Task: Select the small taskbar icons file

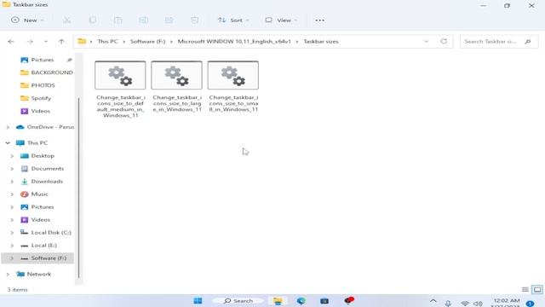Action: [233, 87]
